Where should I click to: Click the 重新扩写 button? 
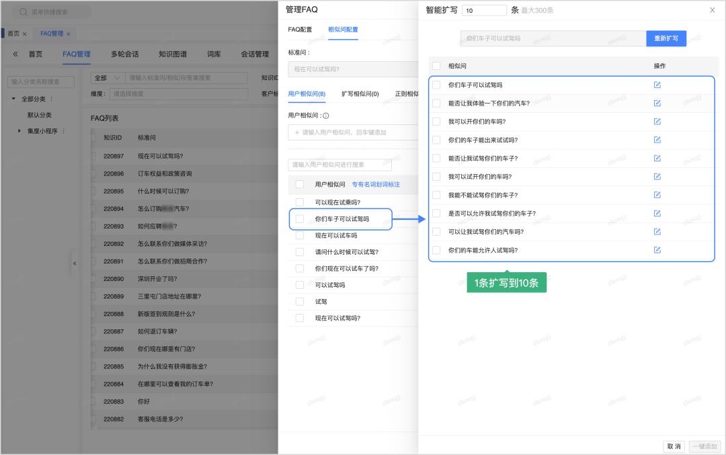[x=665, y=39]
